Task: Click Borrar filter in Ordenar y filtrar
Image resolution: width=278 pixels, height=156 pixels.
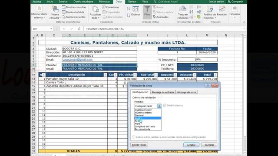Action: [x=158, y=7]
